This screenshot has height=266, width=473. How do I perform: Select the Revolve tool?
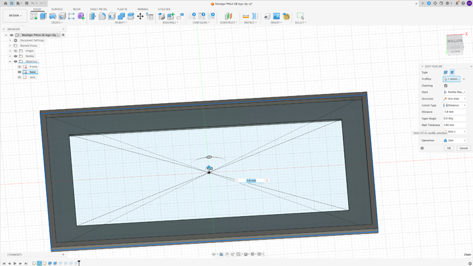tap(53, 16)
